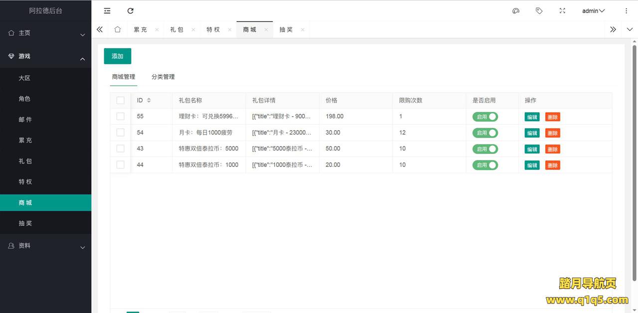Click 删除 button for ID 44
The image size is (638, 313).
[552, 165]
